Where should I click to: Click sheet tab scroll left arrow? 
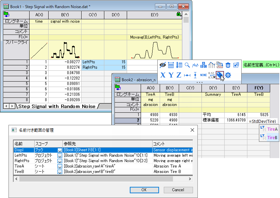point(6,106)
